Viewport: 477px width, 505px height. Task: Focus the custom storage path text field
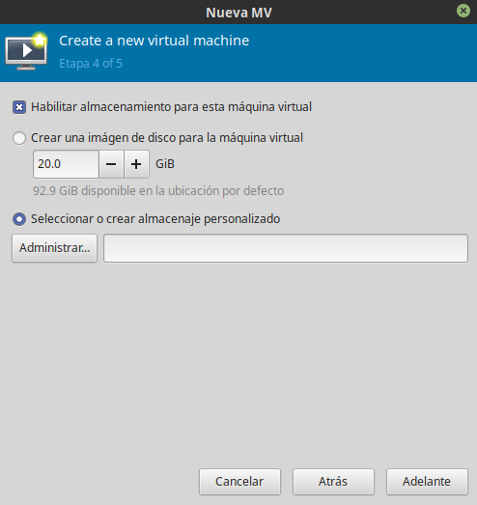pyautogui.click(x=286, y=248)
